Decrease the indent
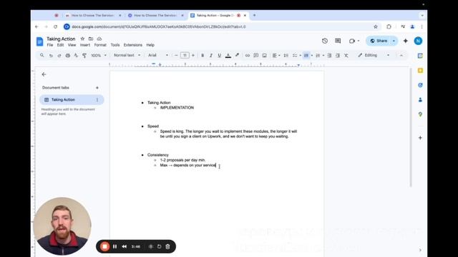The image size is (458, 257). (x=329, y=56)
